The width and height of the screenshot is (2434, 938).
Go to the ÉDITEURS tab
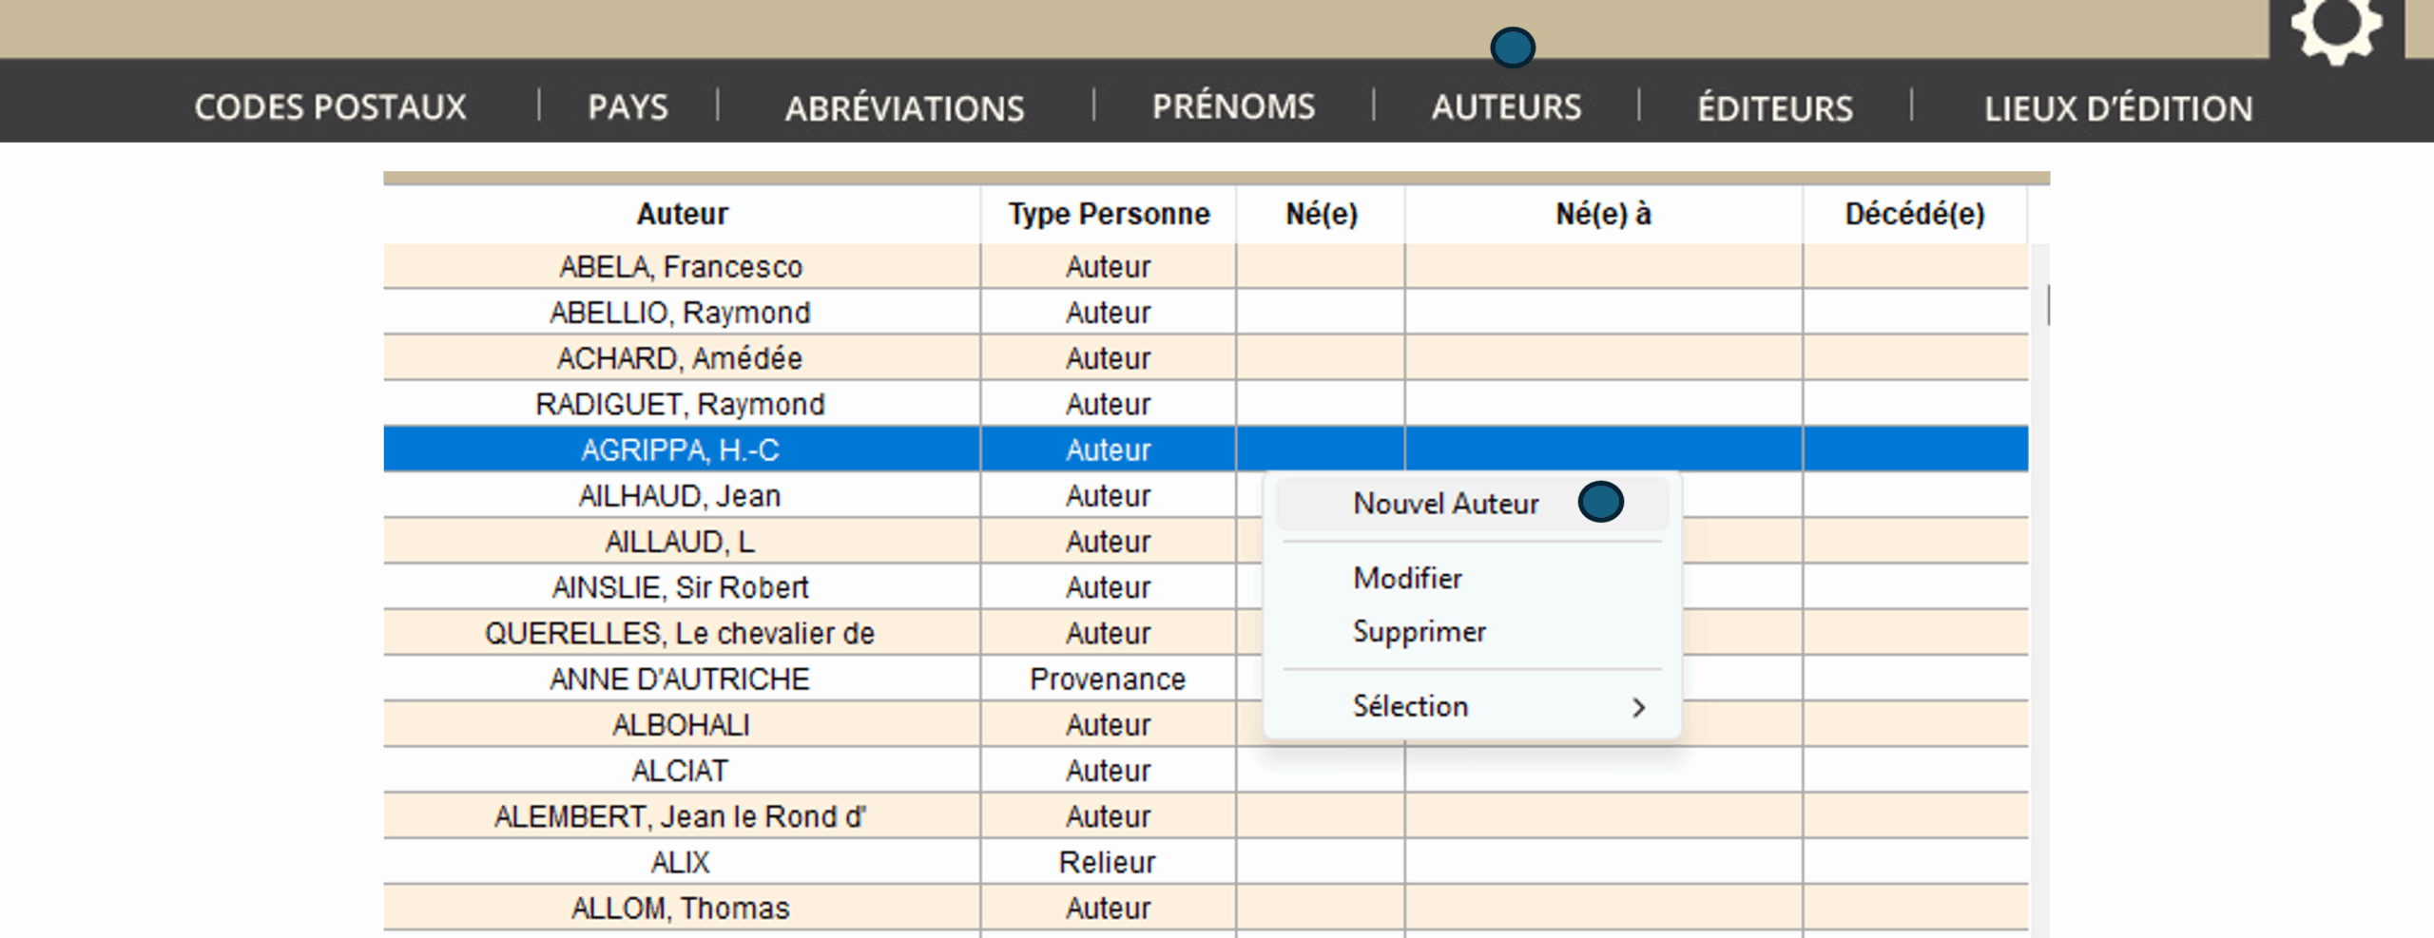tap(1775, 108)
